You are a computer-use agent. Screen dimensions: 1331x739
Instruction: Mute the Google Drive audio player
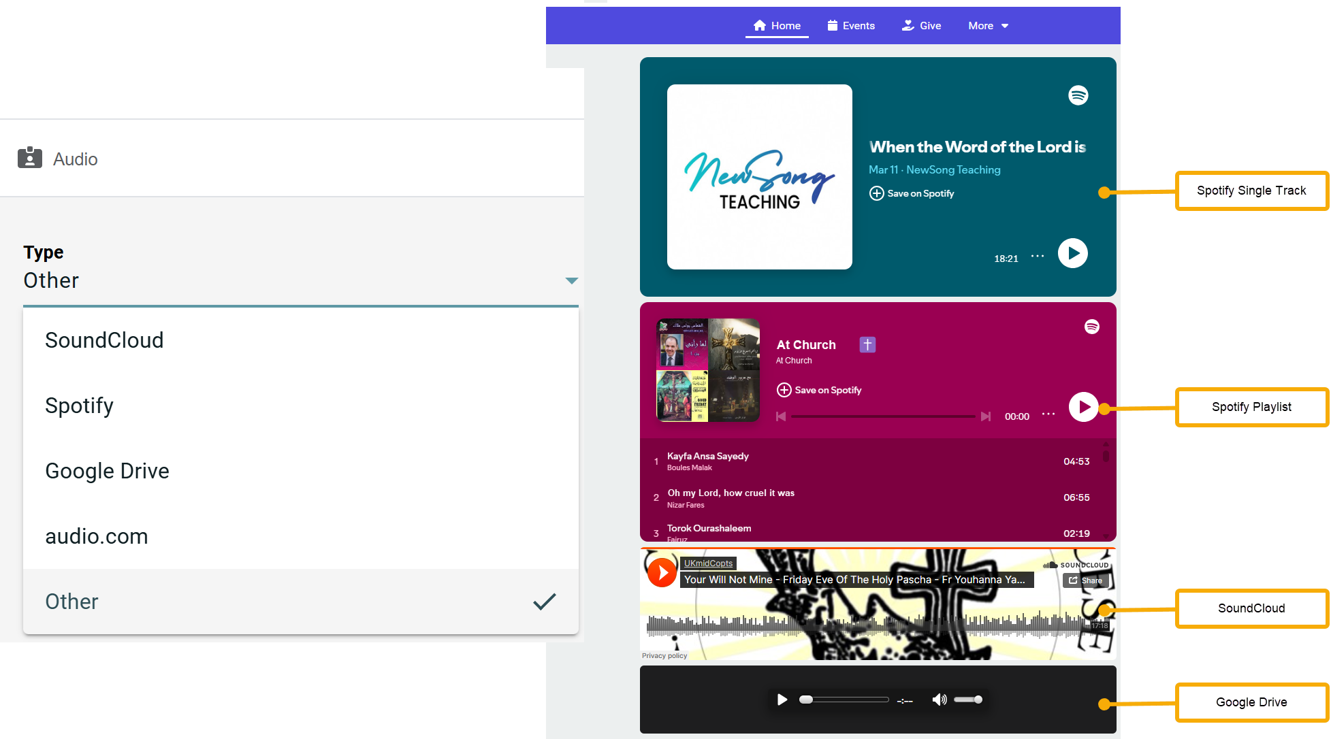[x=940, y=700]
